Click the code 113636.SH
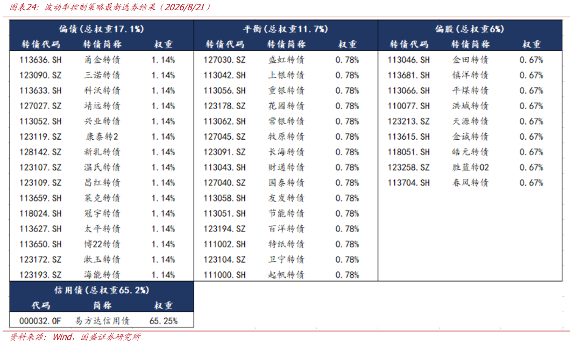Image resolution: width=573 pixels, height=344 pixels. [x=40, y=60]
